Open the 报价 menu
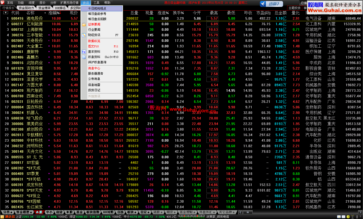The image size is (363, 219). click(43, 3)
